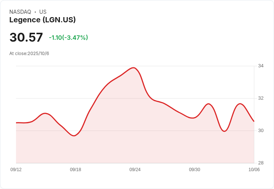Select the 09/24 date on x-axis
This screenshot has width=274, height=189.
(135, 170)
